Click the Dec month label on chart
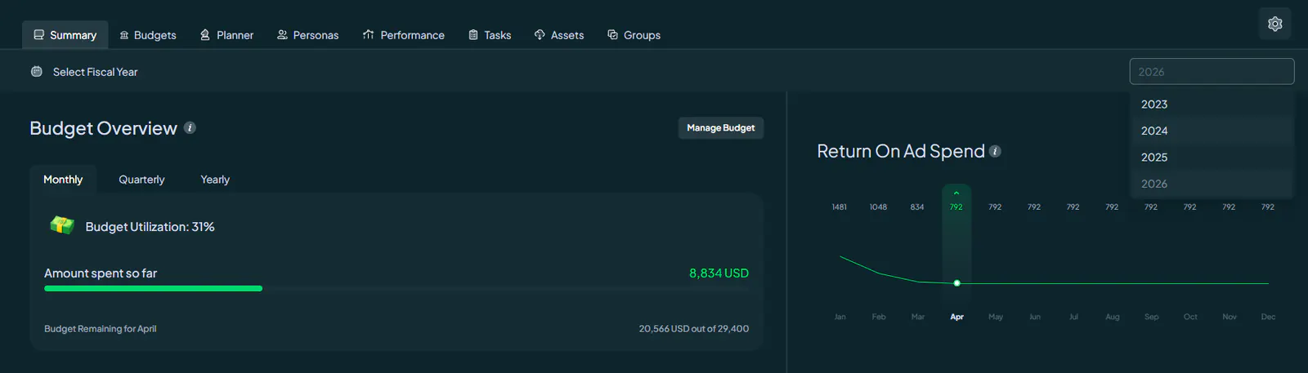Screen dimensions: 1308x373 tap(1268, 317)
